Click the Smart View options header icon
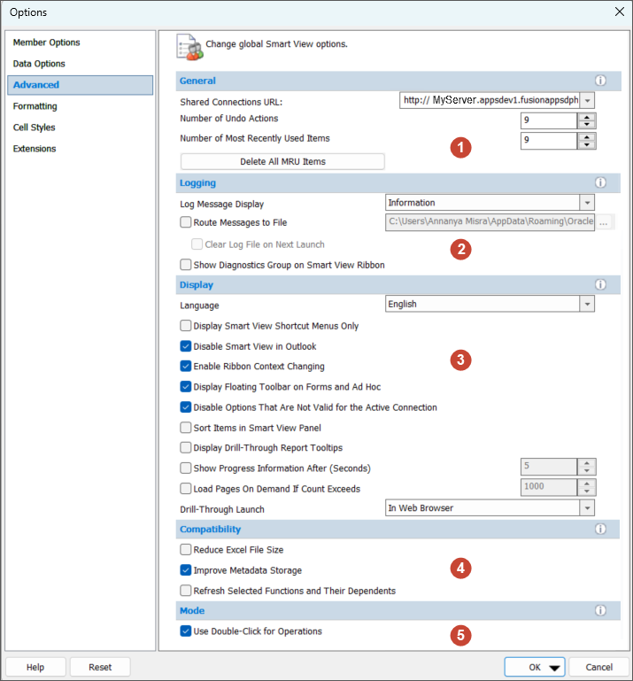This screenshot has width=633, height=681. 189,47
